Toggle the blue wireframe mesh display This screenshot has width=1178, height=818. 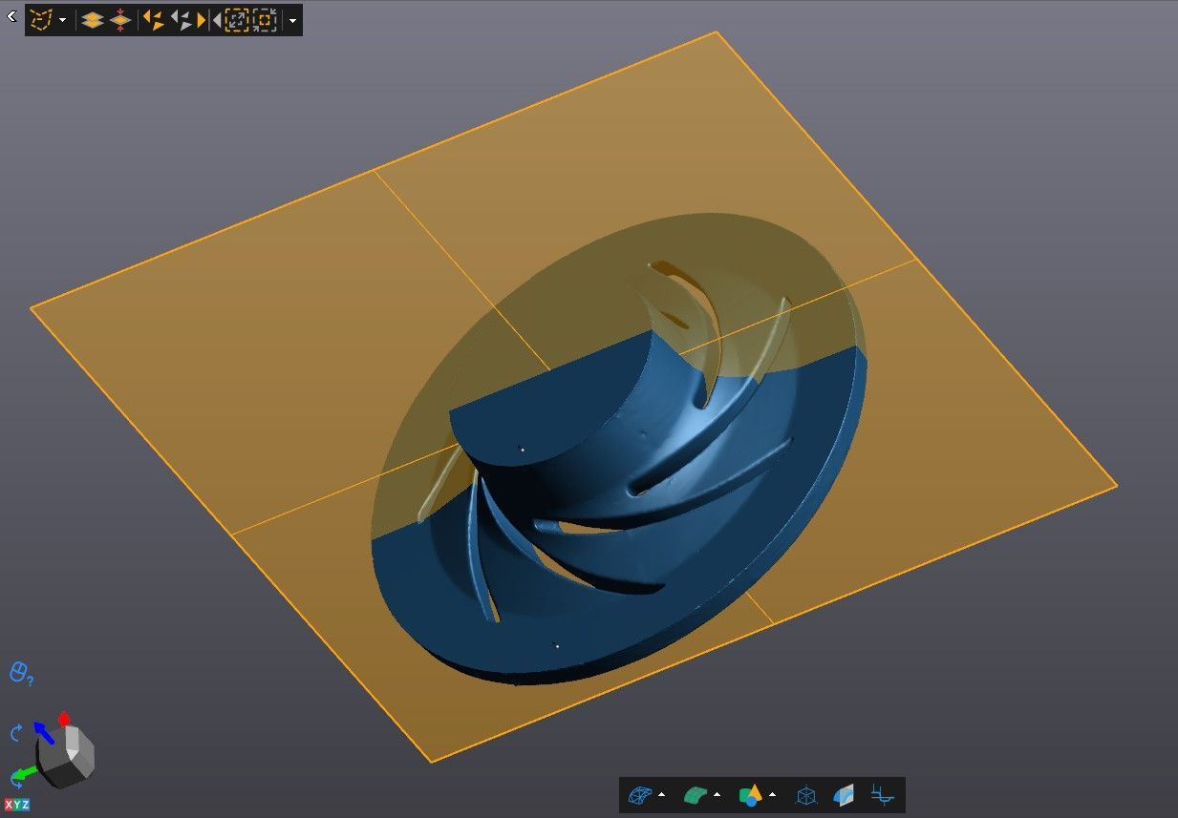click(x=639, y=795)
